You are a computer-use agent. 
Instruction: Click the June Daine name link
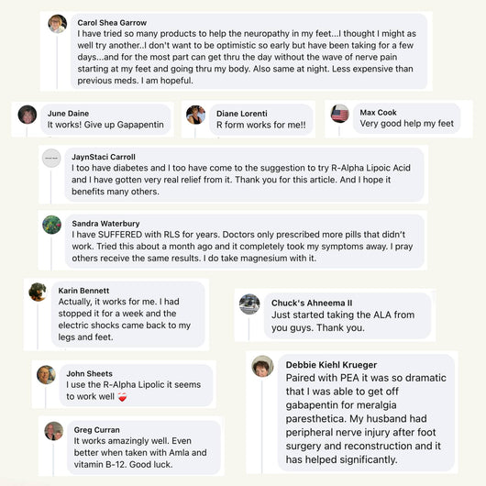click(x=68, y=114)
